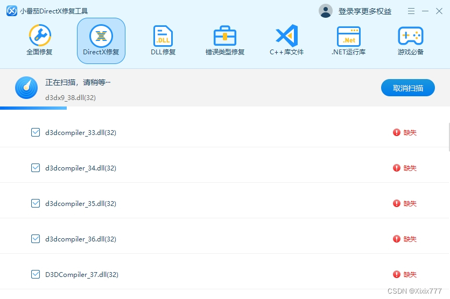The image size is (450, 299).
Task: Uncheck the d3dcompiler_36.dll(32) checkbox
Action: [36, 239]
